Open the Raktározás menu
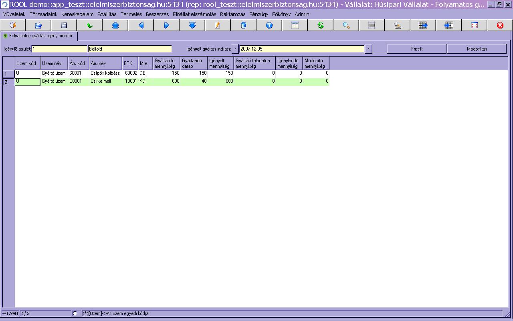The image size is (513, 321). [232, 14]
